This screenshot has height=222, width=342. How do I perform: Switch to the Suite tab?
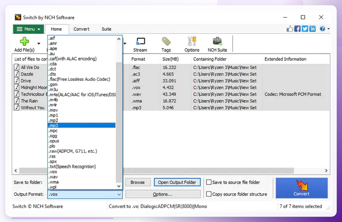(107, 29)
